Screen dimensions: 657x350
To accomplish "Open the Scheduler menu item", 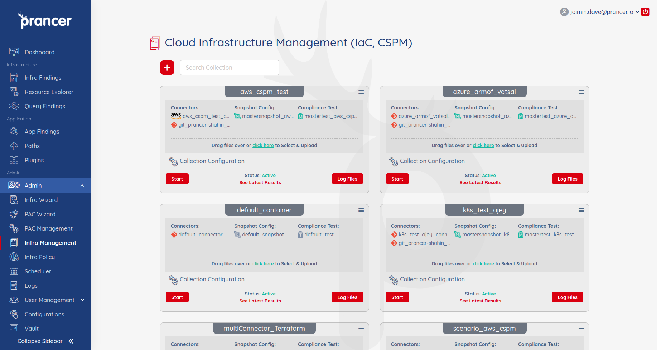I will pyautogui.click(x=45, y=271).
